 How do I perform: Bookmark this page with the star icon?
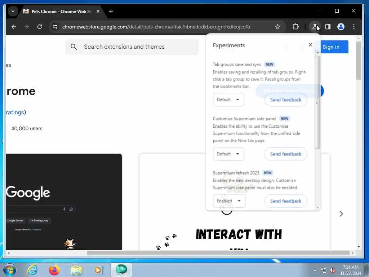pyautogui.click(x=277, y=27)
